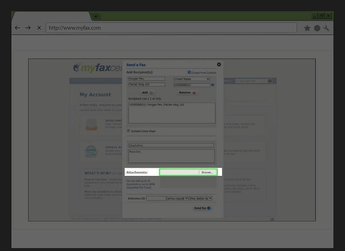Viewport: 345px width, 251px height.
Task: Click the blue info icon beside fax number
Action: (213, 85)
